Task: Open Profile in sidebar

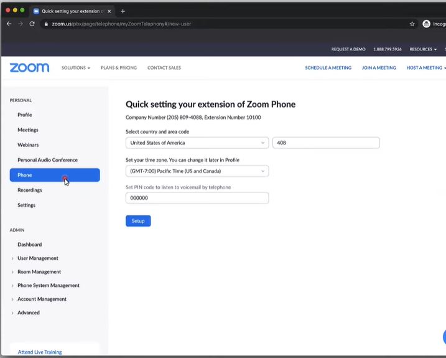Action: tap(25, 115)
